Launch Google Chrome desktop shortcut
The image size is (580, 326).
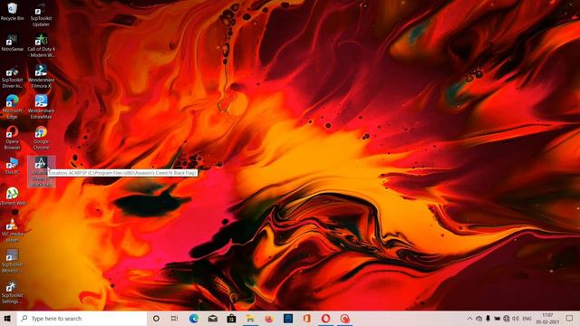[41, 138]
